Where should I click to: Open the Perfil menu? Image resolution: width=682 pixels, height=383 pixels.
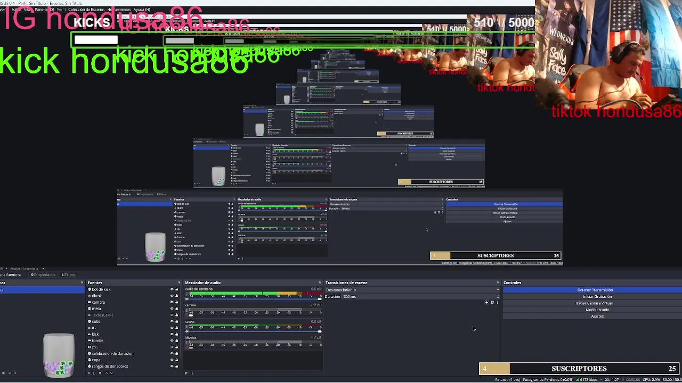[61, 10]
